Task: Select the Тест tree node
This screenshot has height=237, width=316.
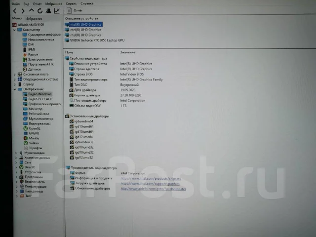Action: 26,196
